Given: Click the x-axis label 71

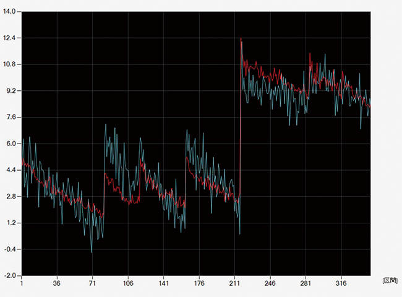Looking at the screenshot, I should tap(92, 283).
